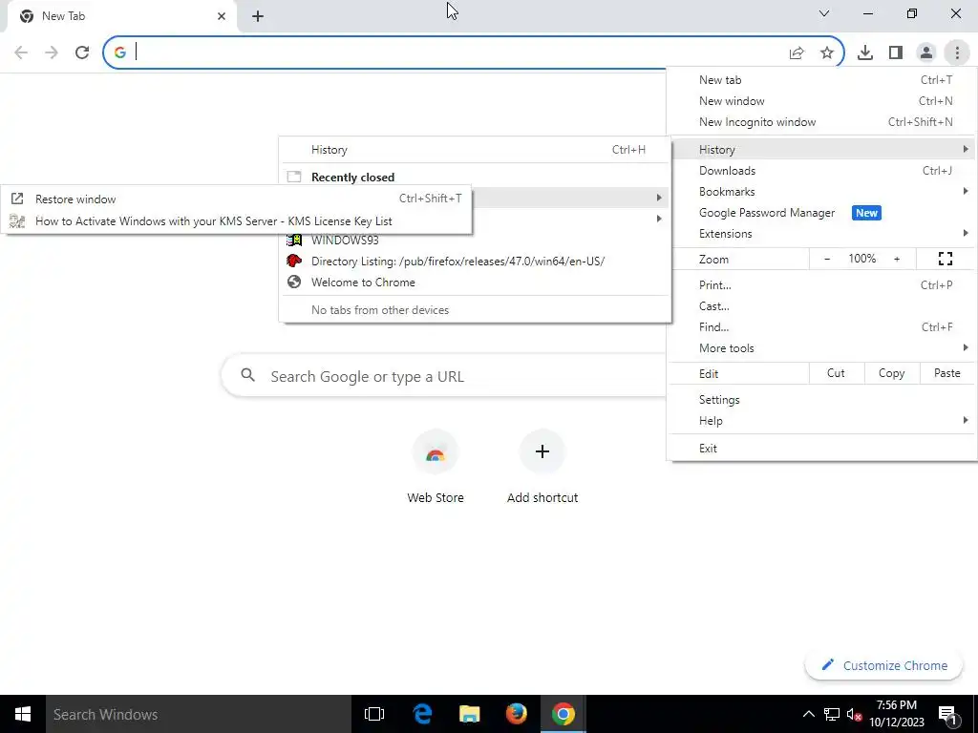Screen dimensions: 978x733
Task: Click the network icon in the system tray
Action: tap(832, 714)
